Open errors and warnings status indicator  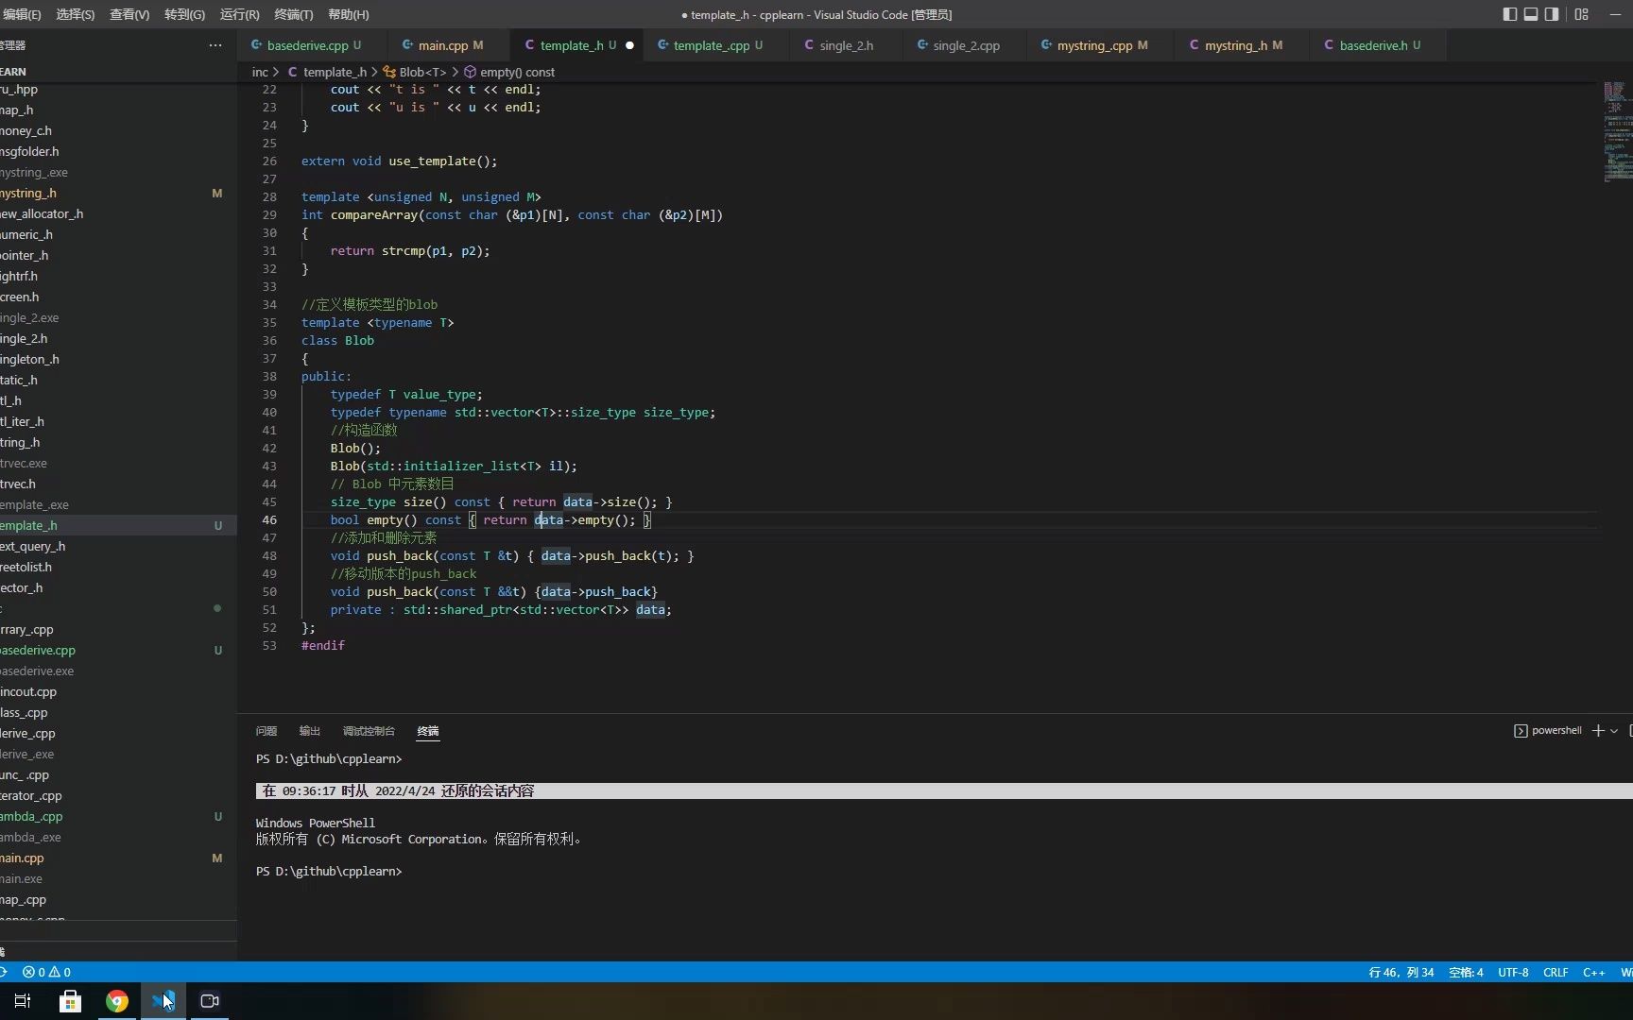click(x=46, y=972)
